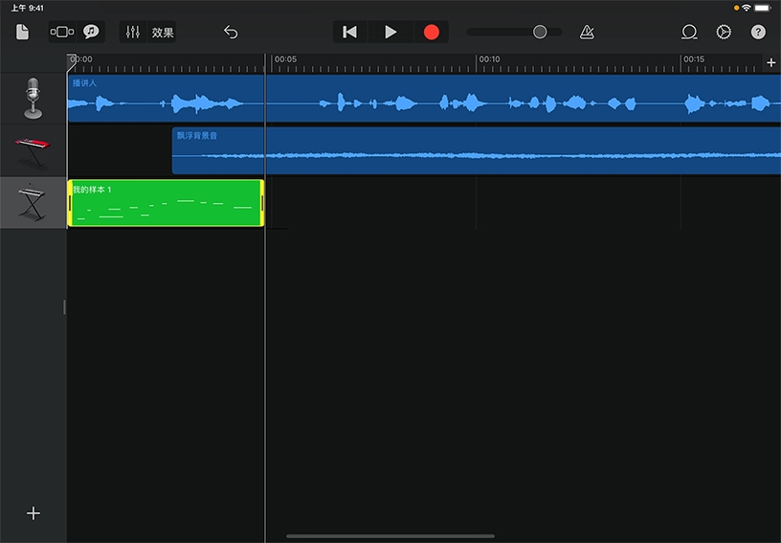Toggle the metronome
This screenshot has width=781, height=543.
(587, 33)
